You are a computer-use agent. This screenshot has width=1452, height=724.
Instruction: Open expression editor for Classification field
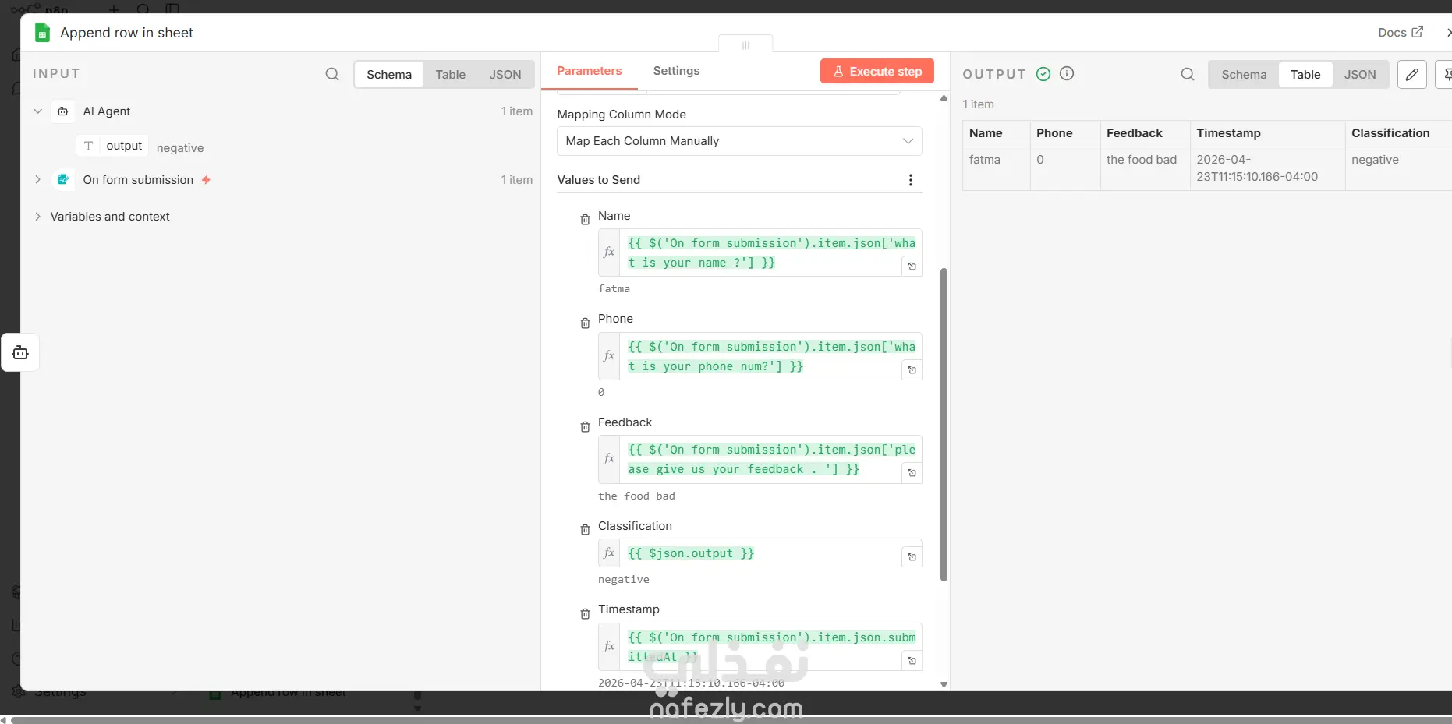(912, 557)
